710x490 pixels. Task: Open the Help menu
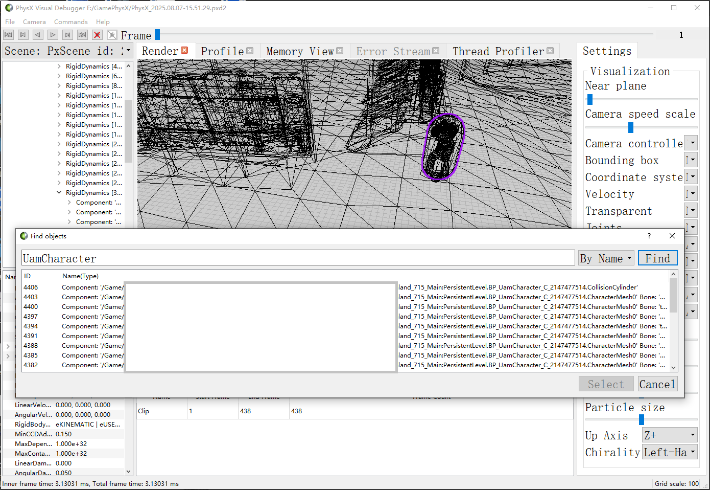tap(103, 21)
